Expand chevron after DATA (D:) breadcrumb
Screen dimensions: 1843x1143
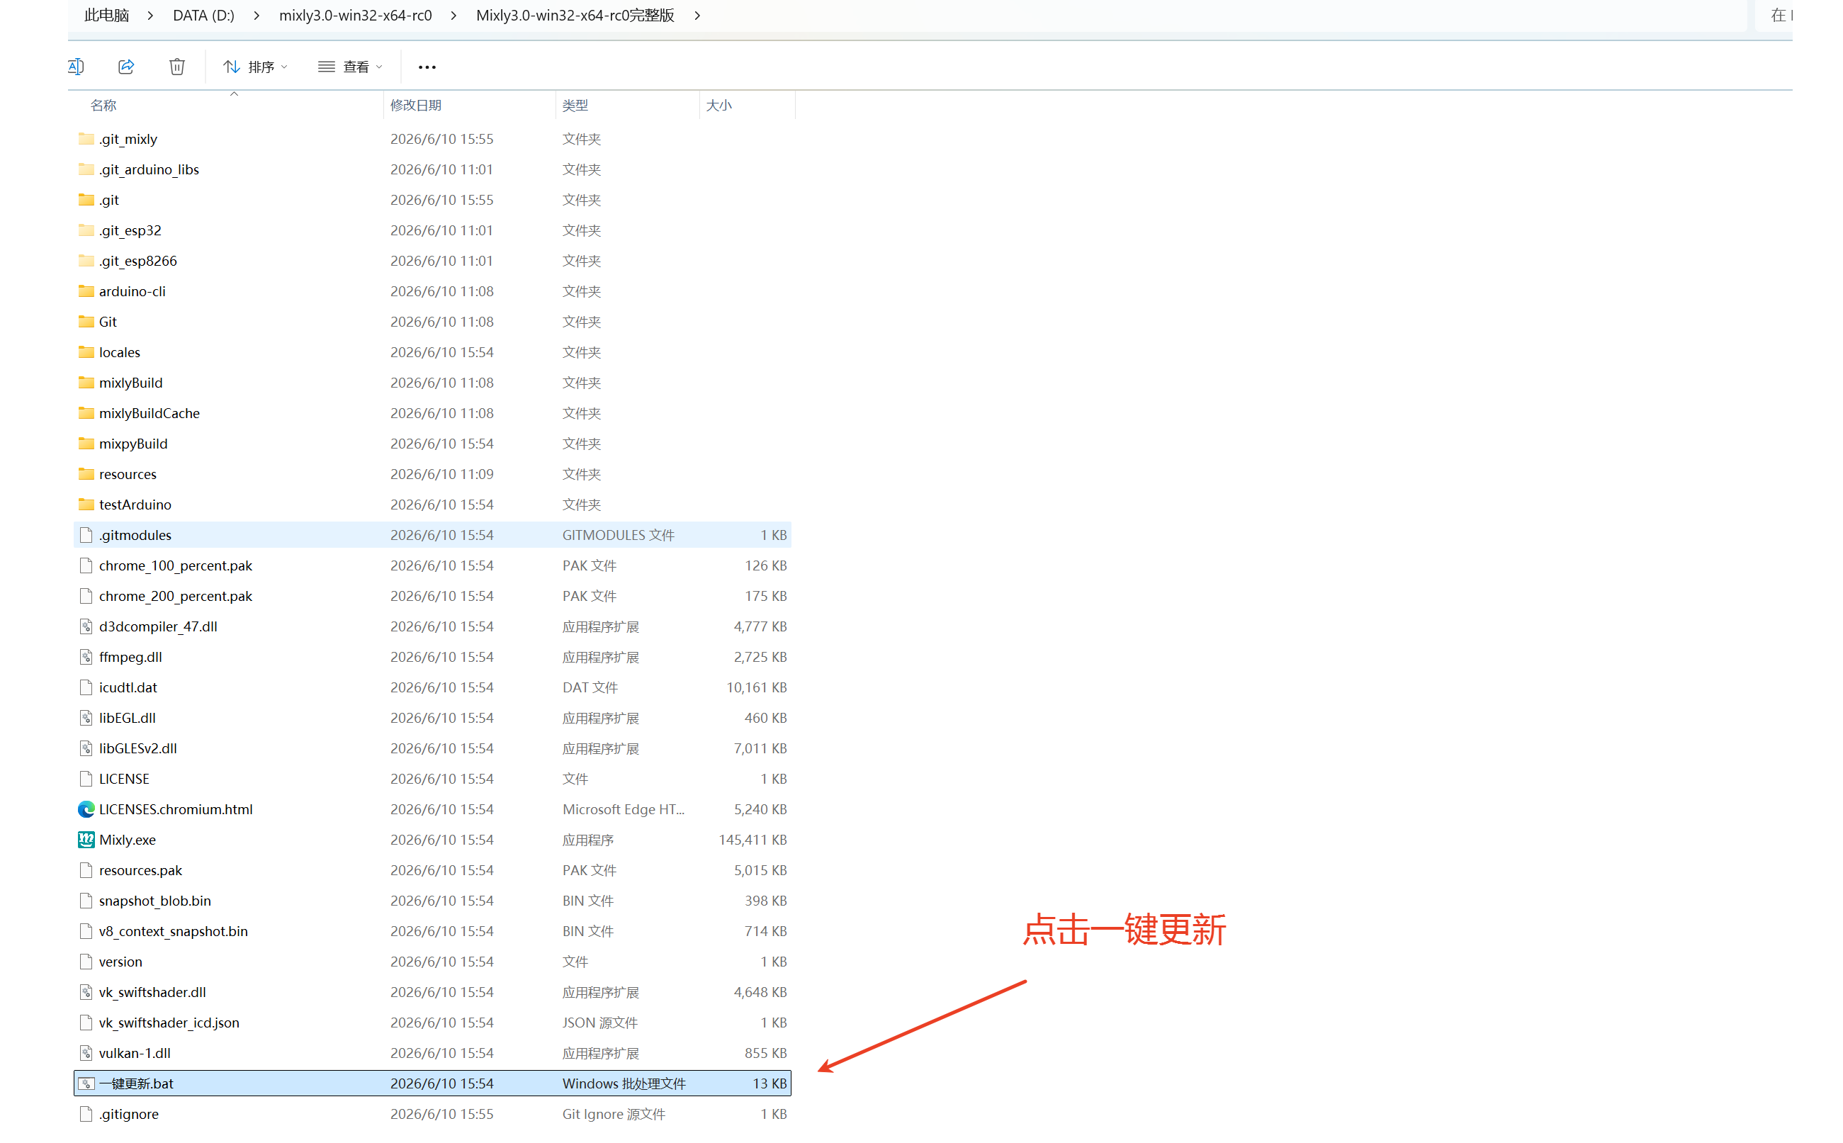(257, 15)
